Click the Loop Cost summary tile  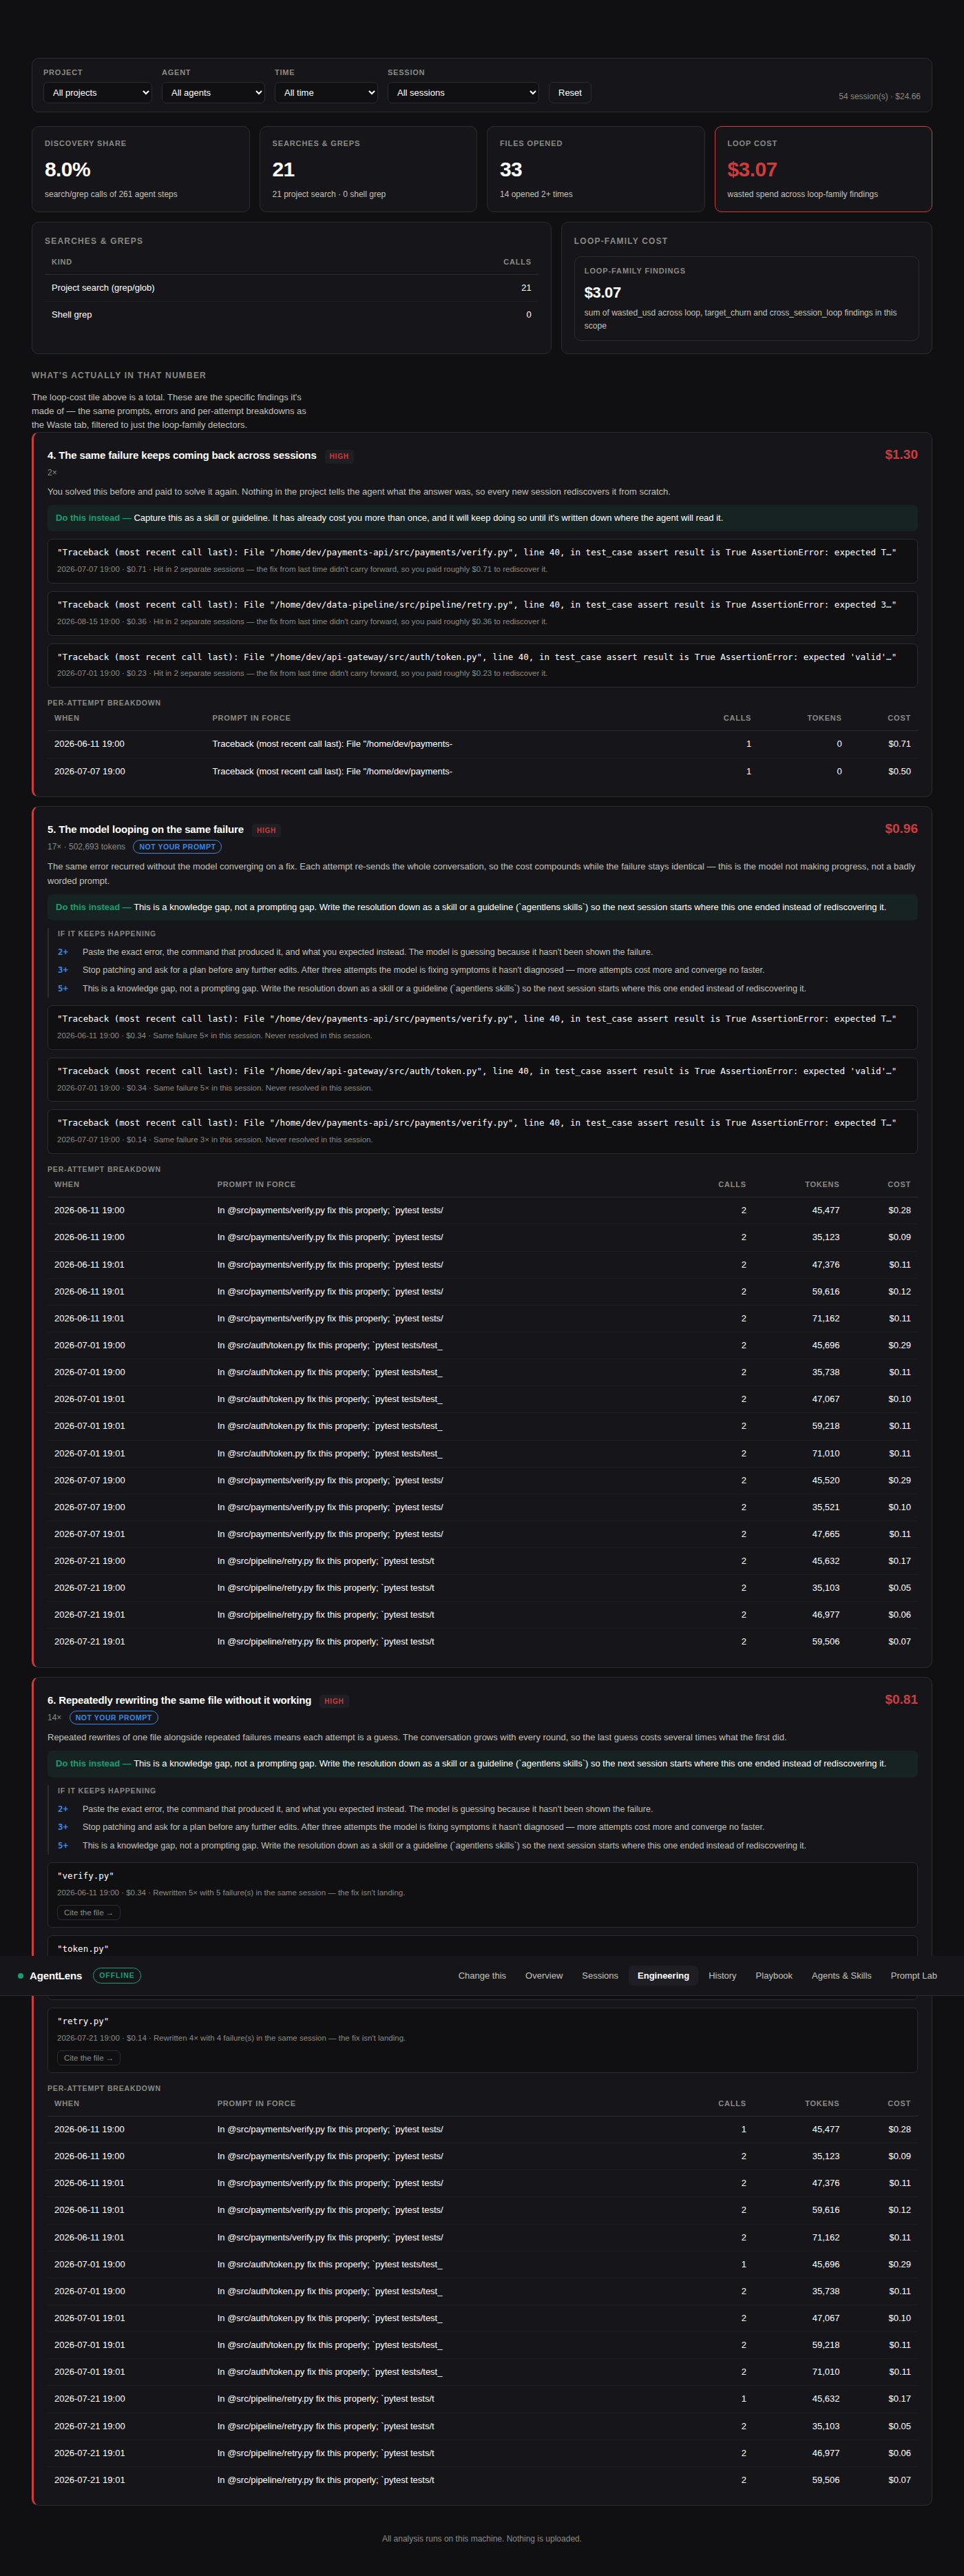coord(823,169)
